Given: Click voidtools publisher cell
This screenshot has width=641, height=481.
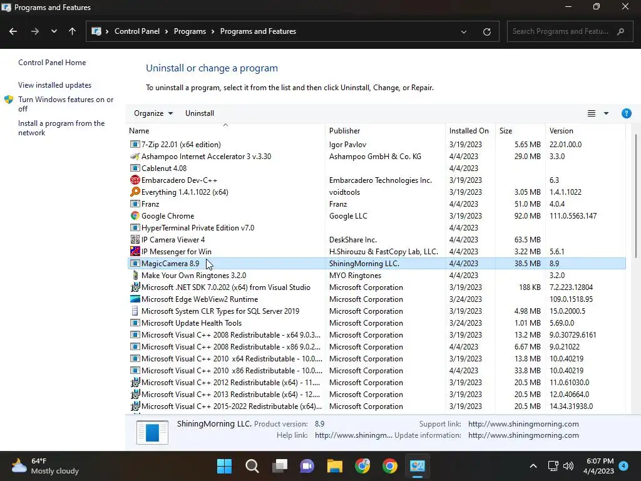Looking at the screenshot, I should point(345,192).
